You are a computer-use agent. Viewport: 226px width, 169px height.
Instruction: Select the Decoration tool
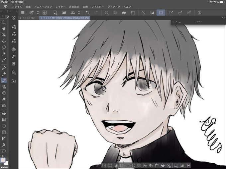coord(4,93)
